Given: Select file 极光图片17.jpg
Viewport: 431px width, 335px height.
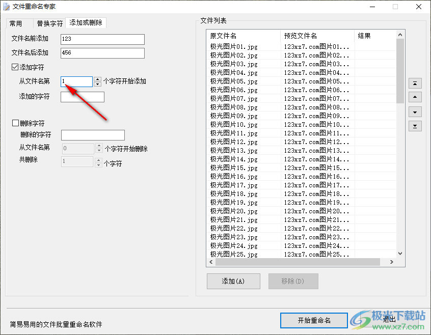Looking at the screenshot, I should pos(234,185).
